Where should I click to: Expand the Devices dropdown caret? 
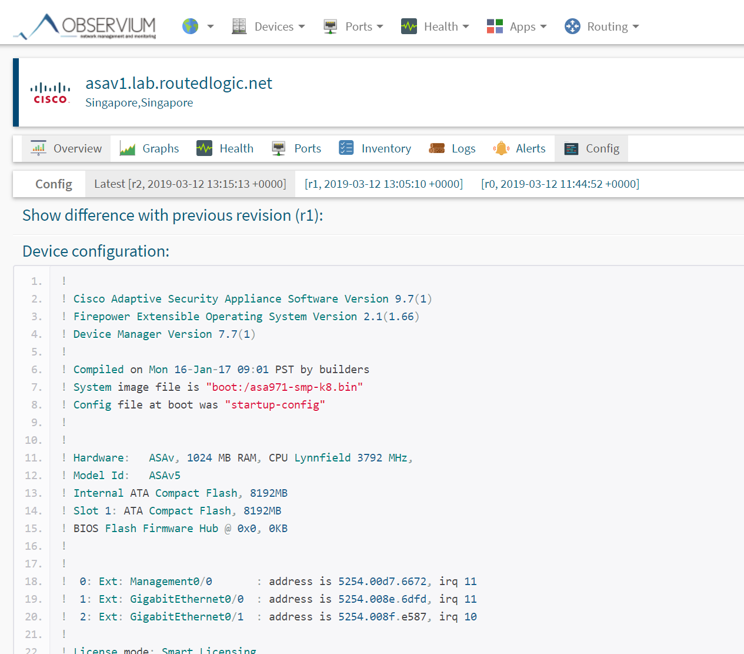(x=302, y=26)
